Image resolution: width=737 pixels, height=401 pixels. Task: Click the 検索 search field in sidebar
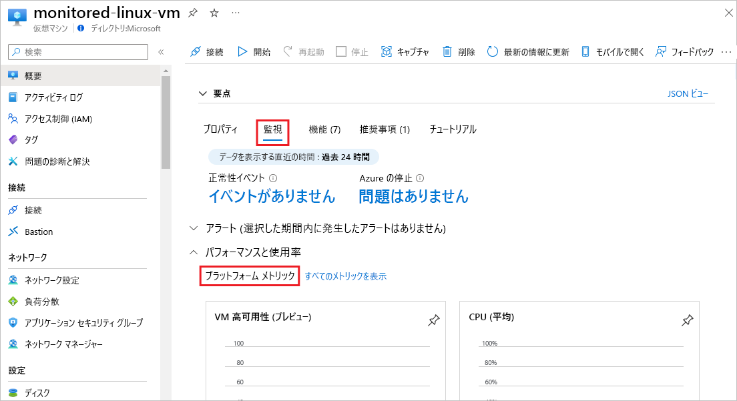78,52
